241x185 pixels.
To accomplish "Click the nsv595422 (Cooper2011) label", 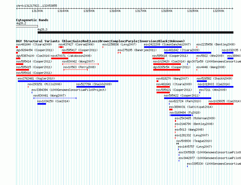I will coord(182,95).
